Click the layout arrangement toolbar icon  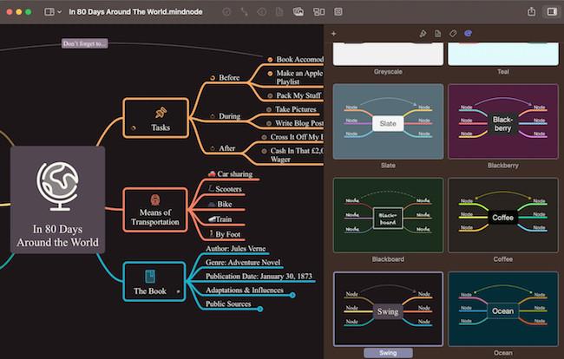[x=318, y=12]
